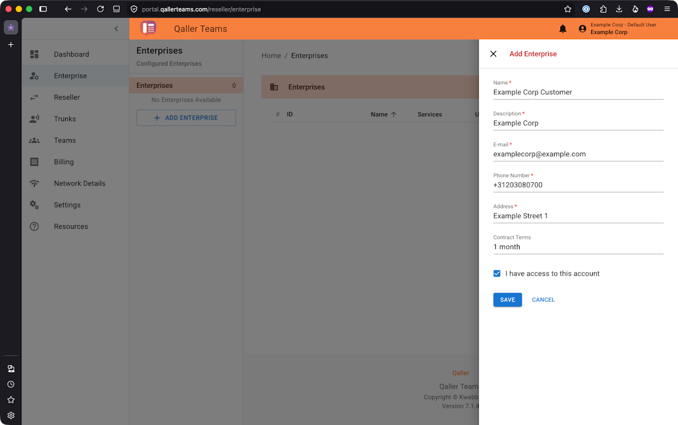Click the Billing receipt icon

34,162
